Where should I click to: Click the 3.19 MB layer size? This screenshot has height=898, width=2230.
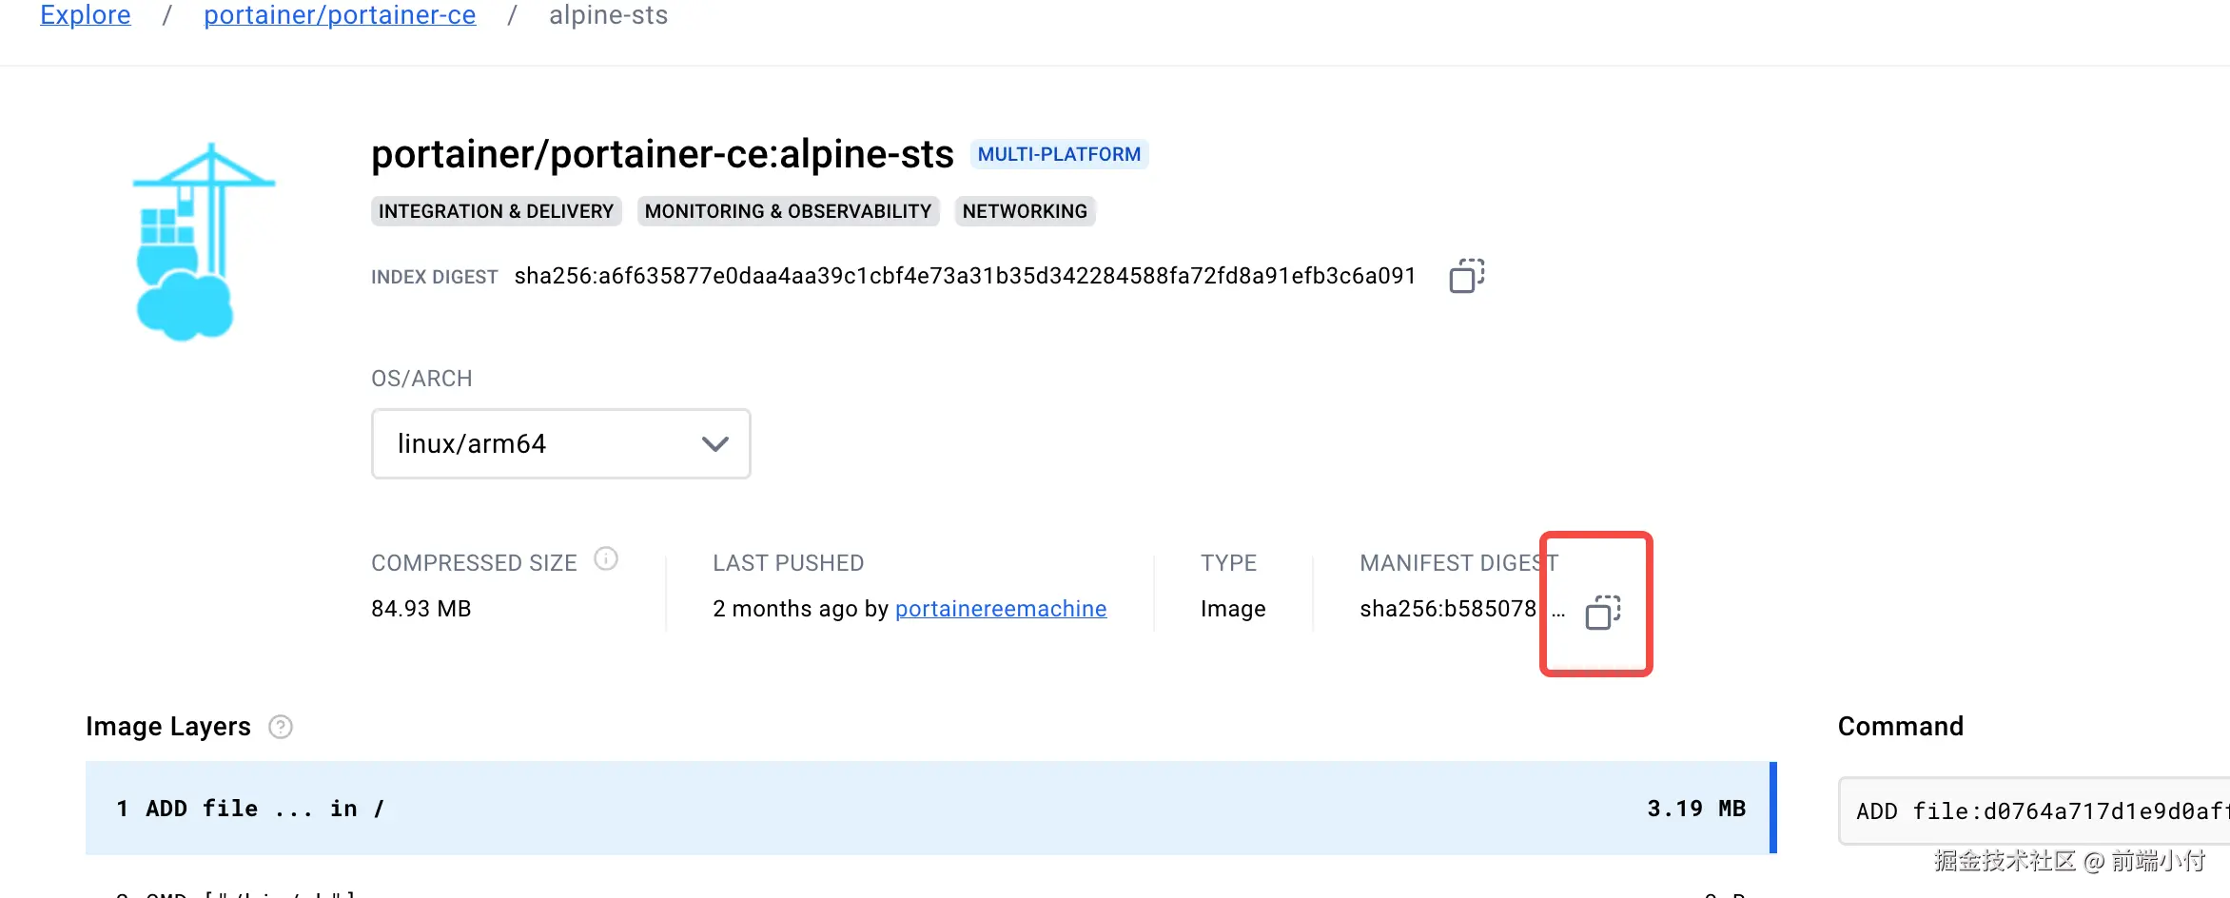[x=1696, y=809]
